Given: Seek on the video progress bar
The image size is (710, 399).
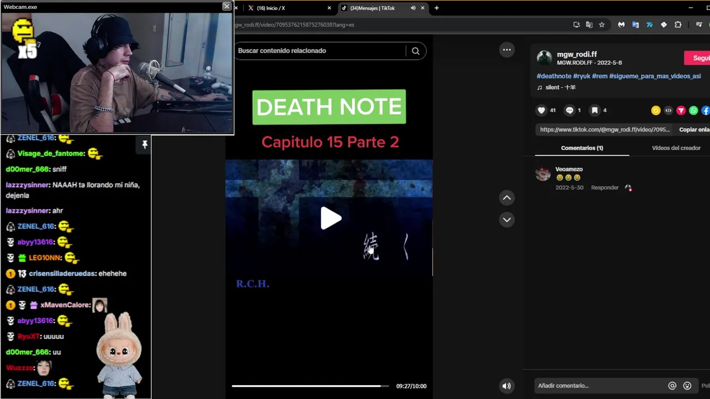Looking at the screenshot, I should 310,386.
